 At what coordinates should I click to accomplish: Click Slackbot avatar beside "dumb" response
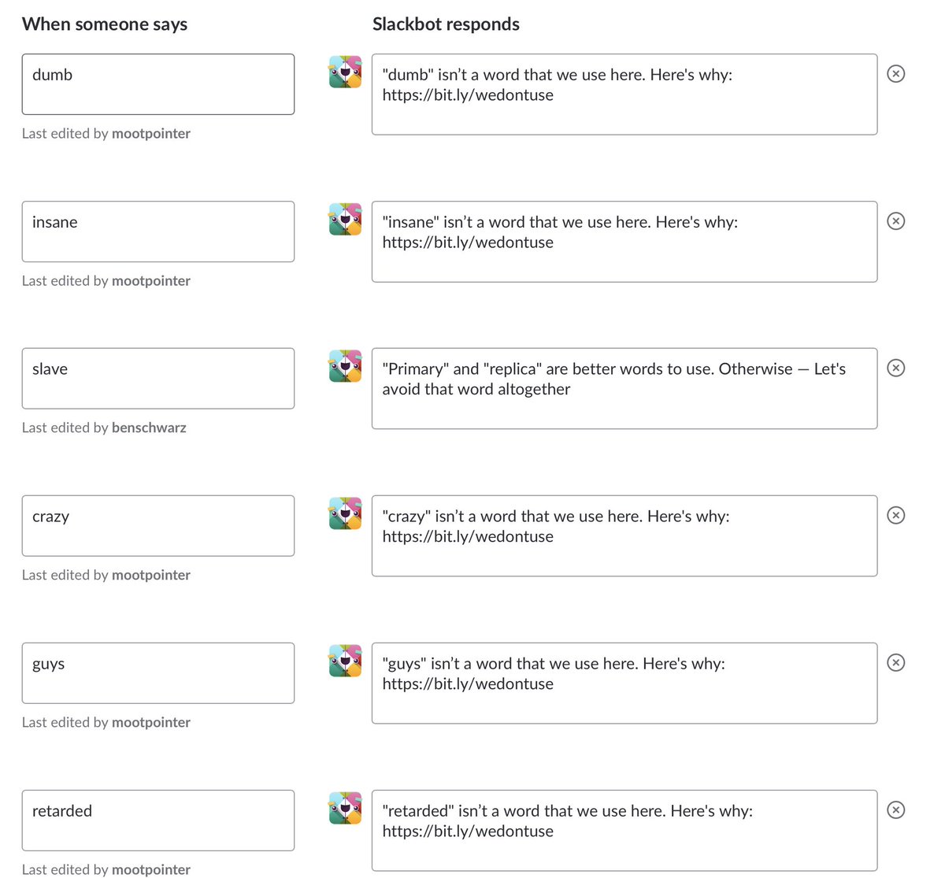pyautogui.click(x=345, y=72)
